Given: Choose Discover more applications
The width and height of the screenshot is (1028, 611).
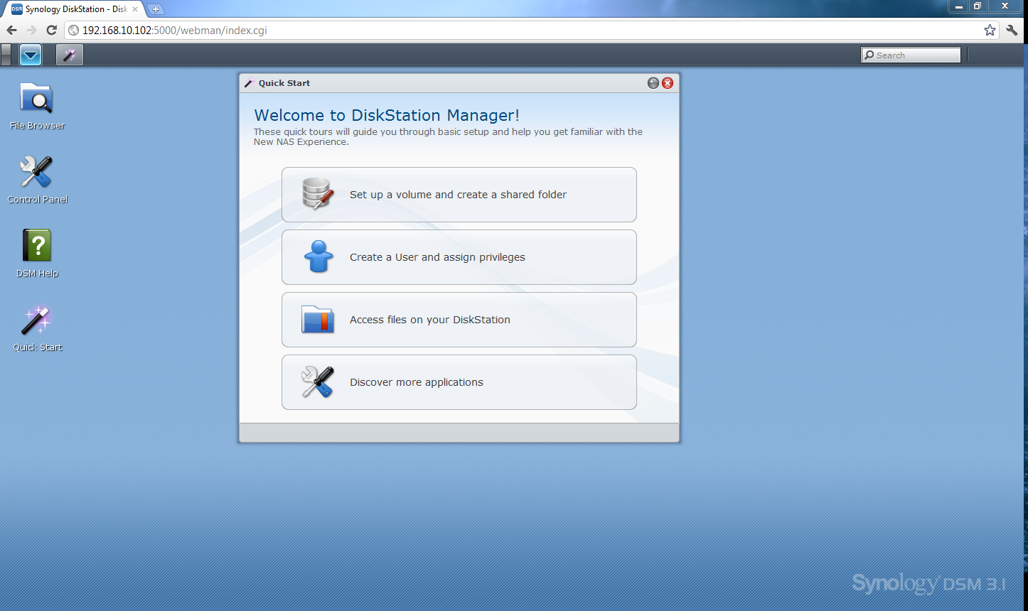Looking at the screenshot, I should [459, 382].
